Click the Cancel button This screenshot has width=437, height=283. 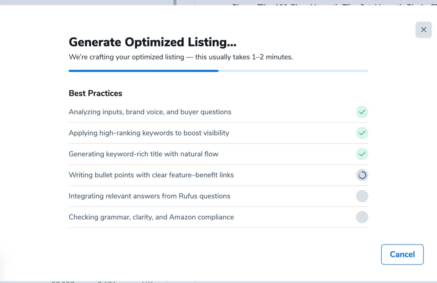coord(402,254)
